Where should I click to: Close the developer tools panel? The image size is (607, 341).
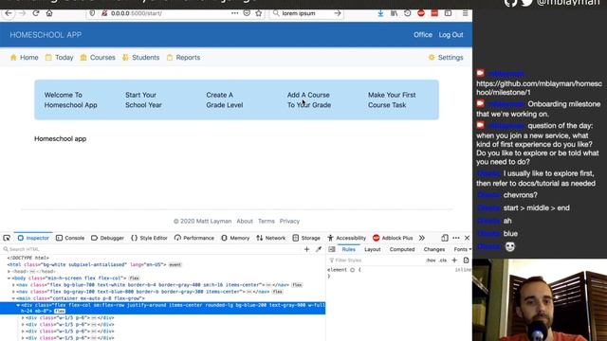point(467,238)
